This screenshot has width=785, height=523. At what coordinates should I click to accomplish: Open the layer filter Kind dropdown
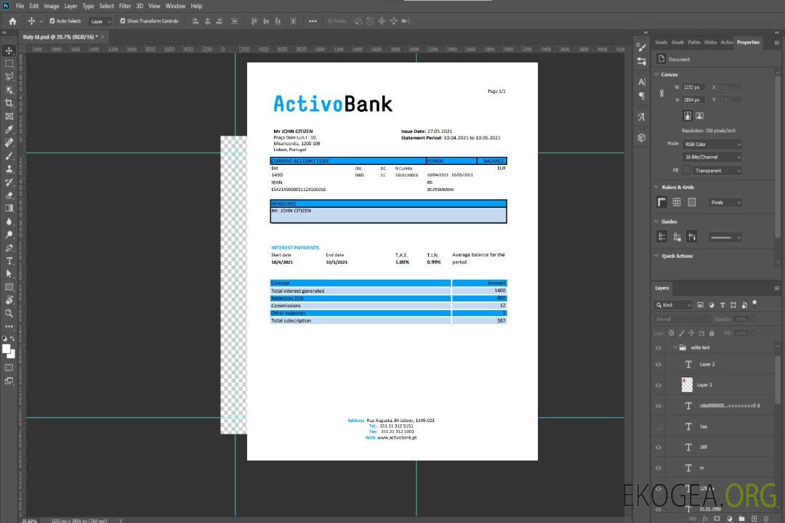(673, 305)
